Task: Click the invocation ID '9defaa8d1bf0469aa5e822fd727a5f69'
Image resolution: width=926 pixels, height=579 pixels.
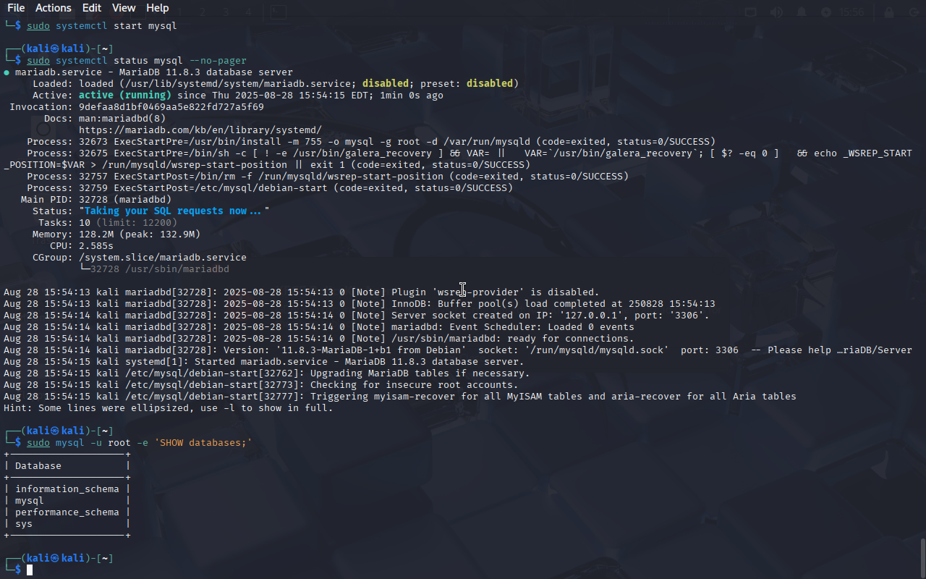Action: pos(171,106)
